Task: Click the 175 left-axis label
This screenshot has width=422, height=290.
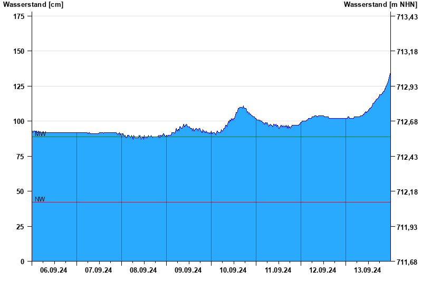Action: 19,16
